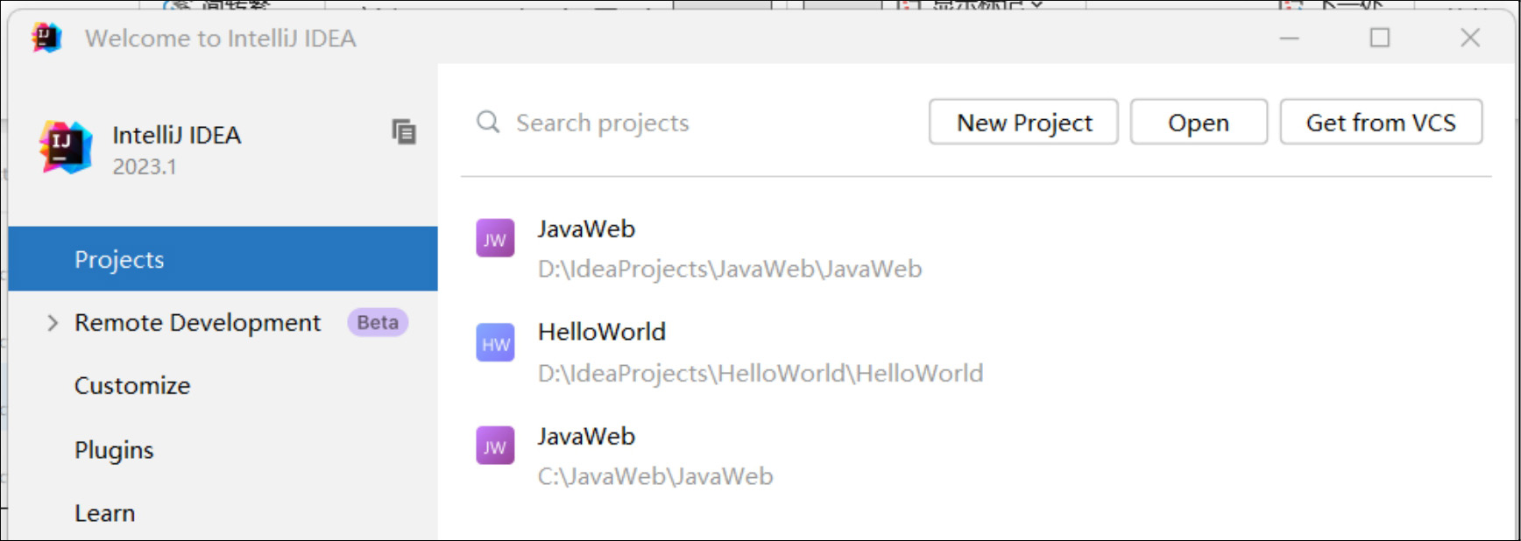
Task: Expand the Remote Development chevron
Action: click(x=53, y=323)
